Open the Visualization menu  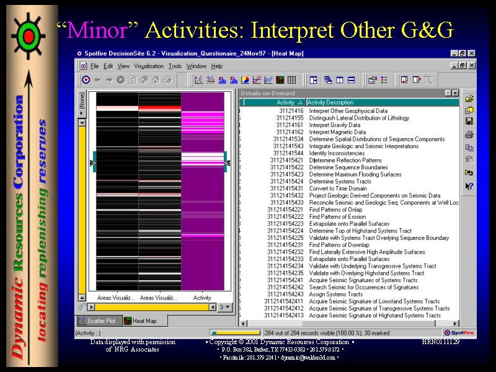click(149, 66)
